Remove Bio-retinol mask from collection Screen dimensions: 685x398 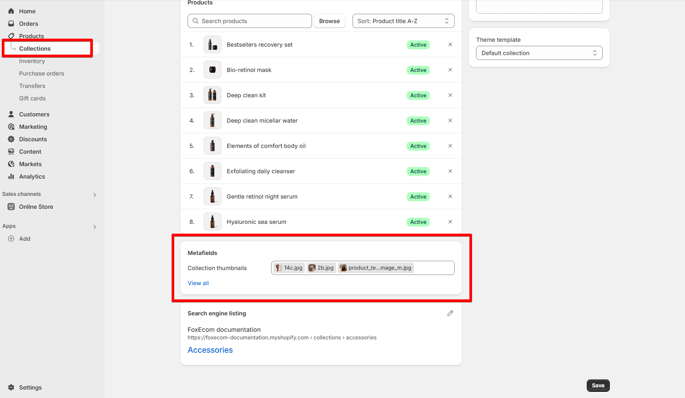click(x=450, y=70)
